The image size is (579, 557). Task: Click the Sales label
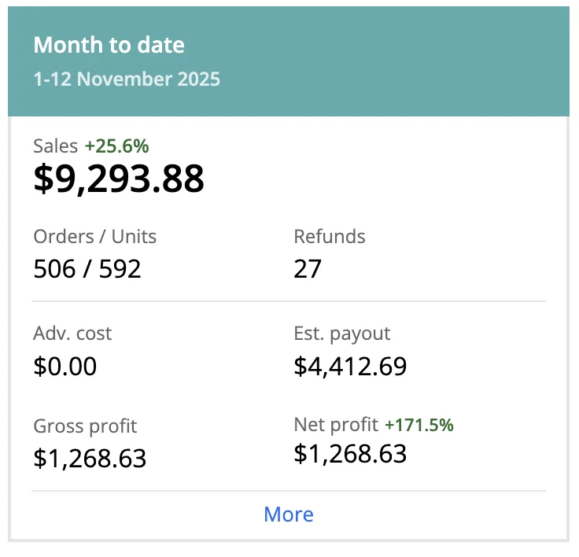click(x=56, y=146)
